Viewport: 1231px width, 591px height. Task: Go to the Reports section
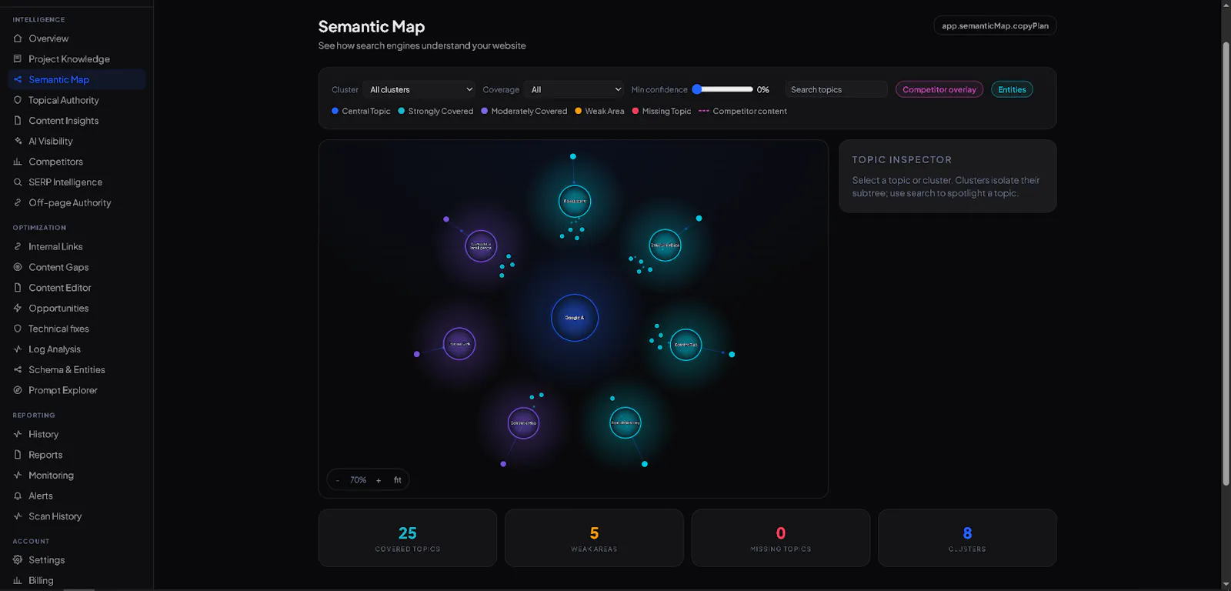pyautogui.click(x=45, y=455)
